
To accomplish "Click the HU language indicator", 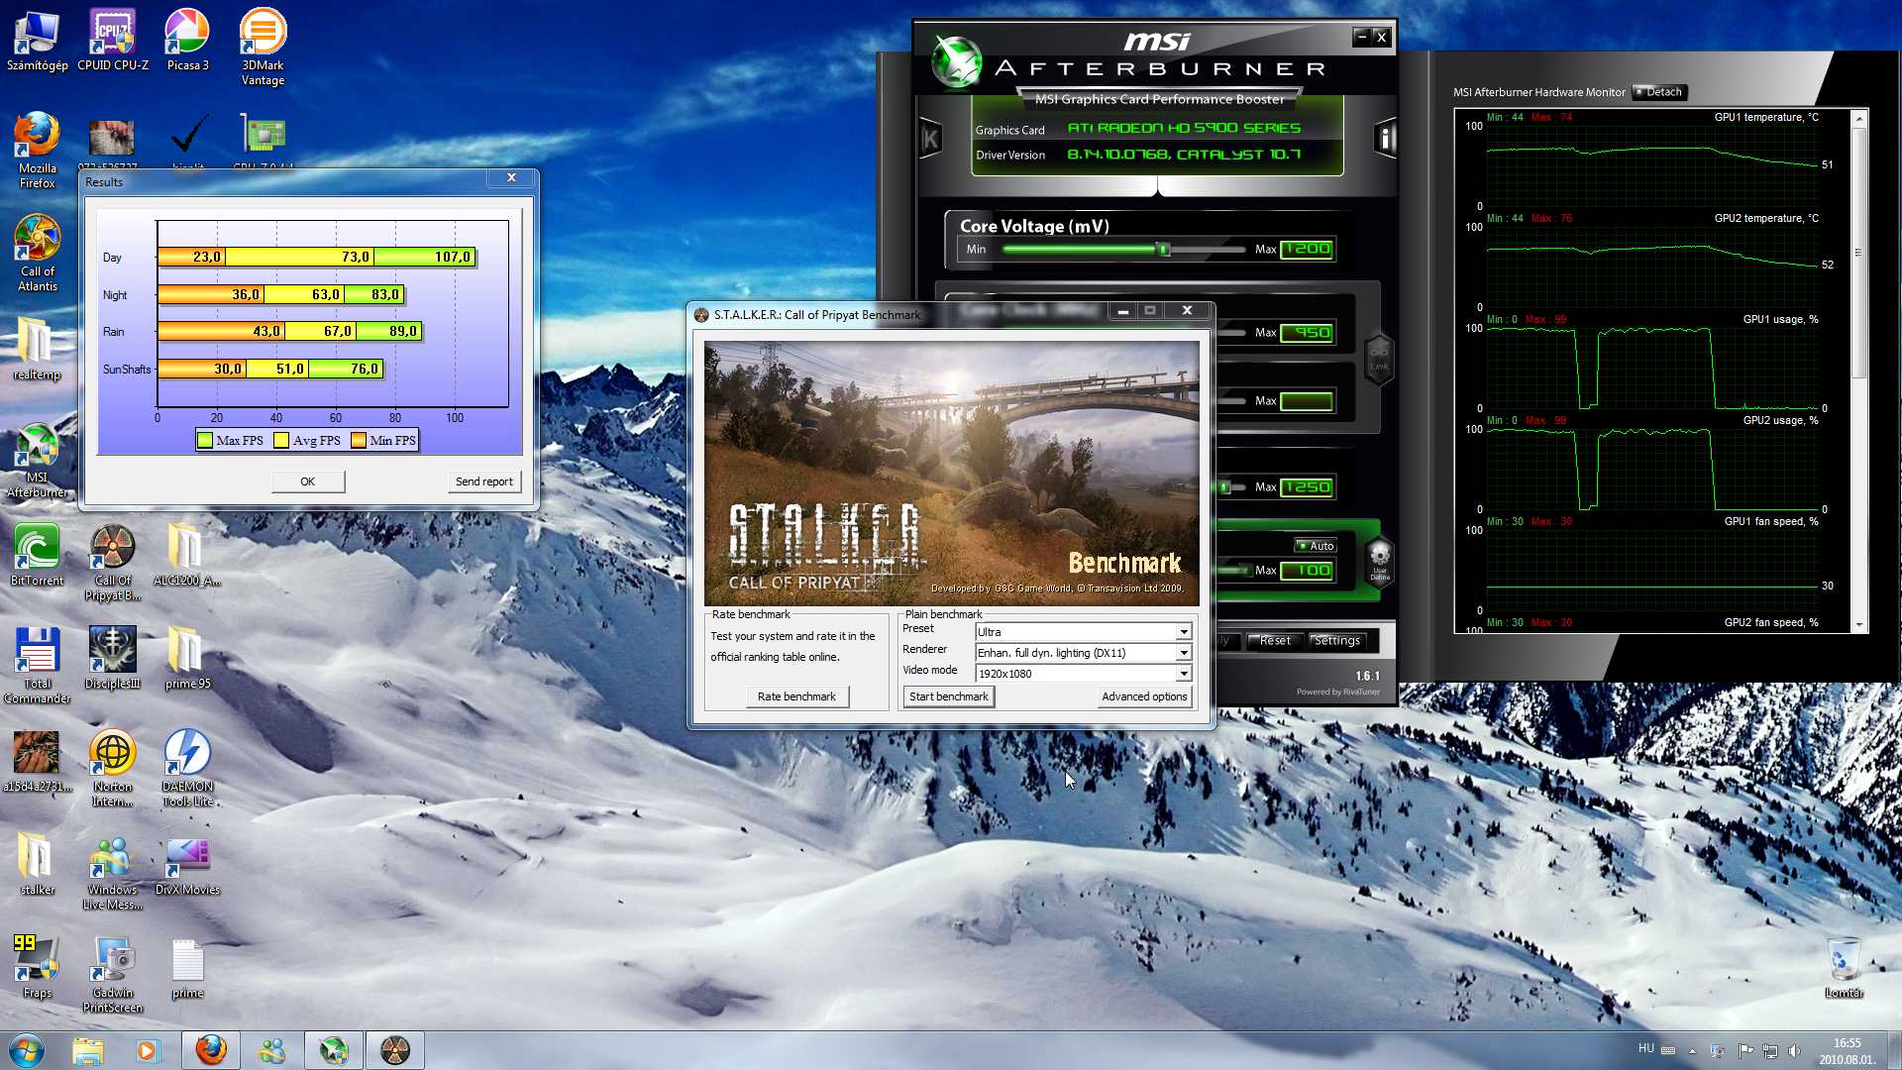I will [x=1646, y=1048].
